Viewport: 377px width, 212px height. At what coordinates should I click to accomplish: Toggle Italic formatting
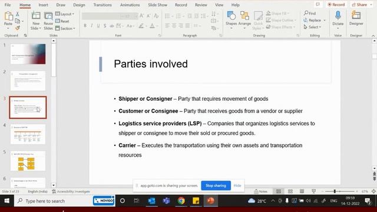(x=92, y=26)
